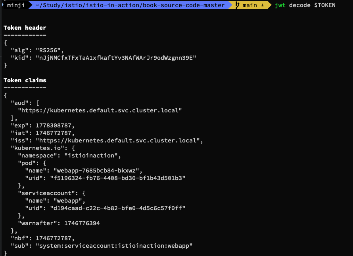Click the pod uid f5196324-fb76-4408-bd30-bf1b43d501b3
This screenshot has width=353, height=256.
click(x=117, y=178)
